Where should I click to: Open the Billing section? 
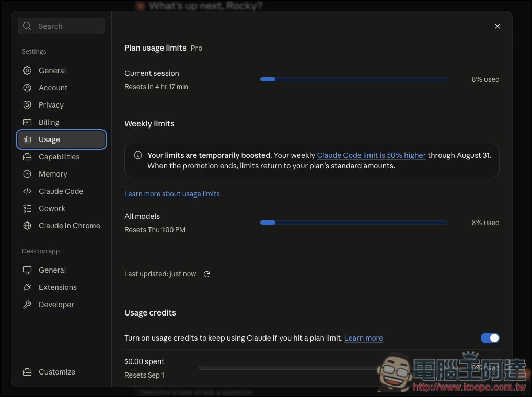point(62,122)
